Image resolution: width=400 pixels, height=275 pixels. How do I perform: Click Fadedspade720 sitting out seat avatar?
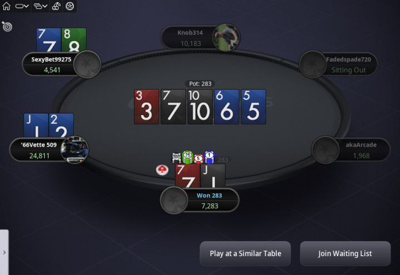[x=313, y=64]
